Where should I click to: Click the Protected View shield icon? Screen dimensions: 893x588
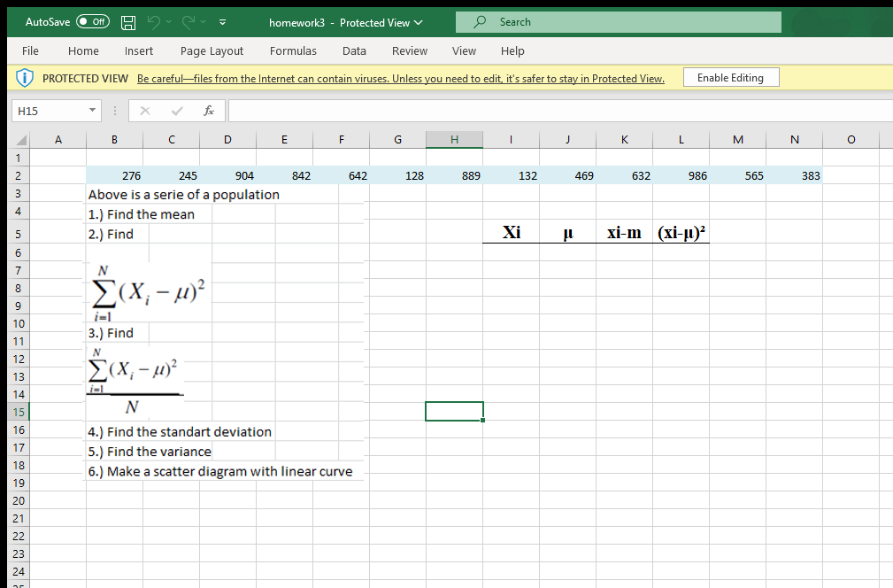[24, 77]
